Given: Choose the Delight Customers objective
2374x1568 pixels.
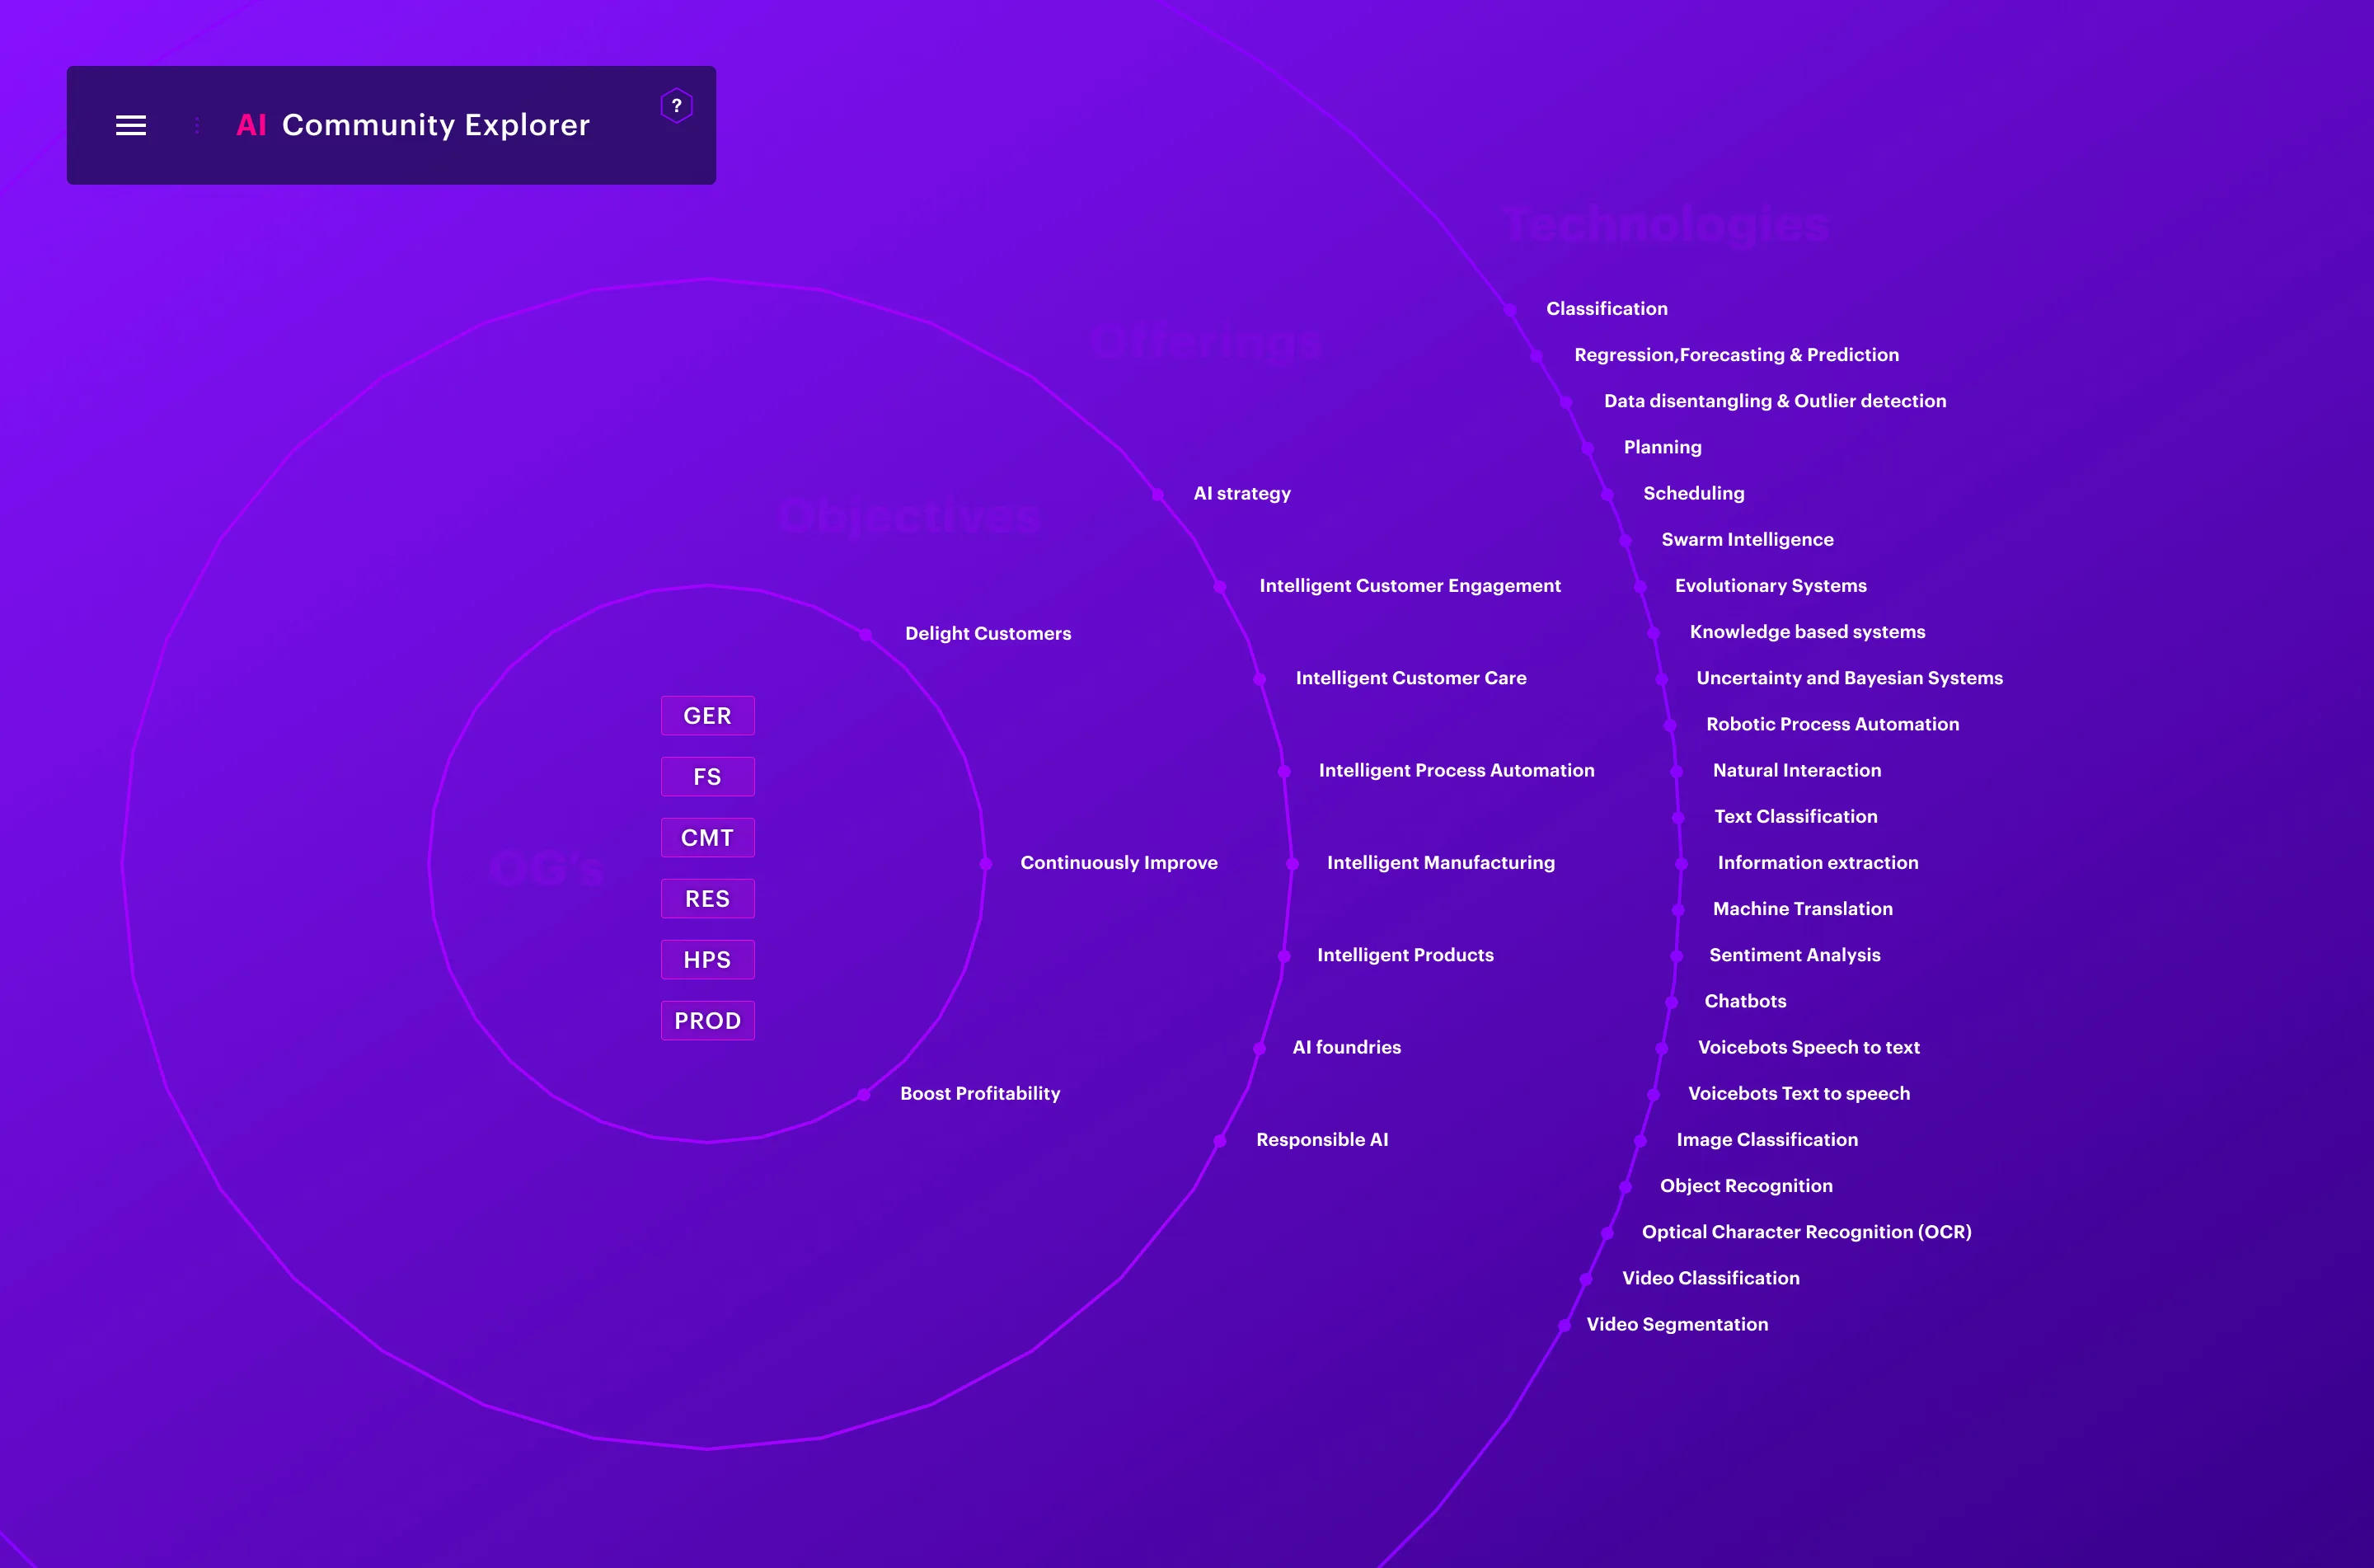Looking at the screenshot, I should point(988,633).
